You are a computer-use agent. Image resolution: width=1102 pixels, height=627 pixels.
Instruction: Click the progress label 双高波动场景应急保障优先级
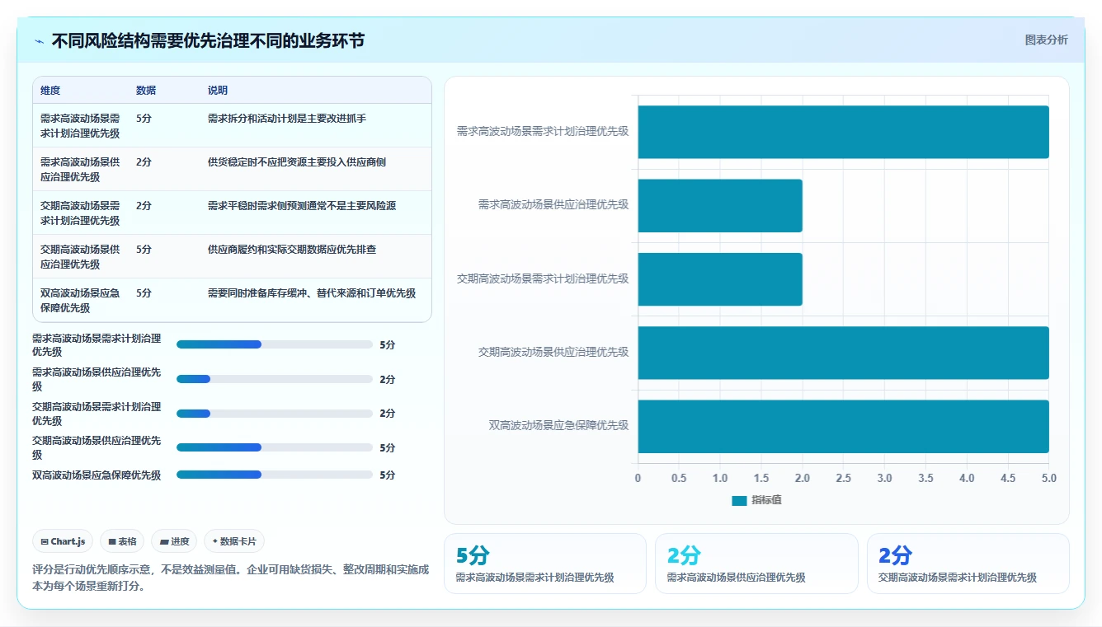[97, 475]
